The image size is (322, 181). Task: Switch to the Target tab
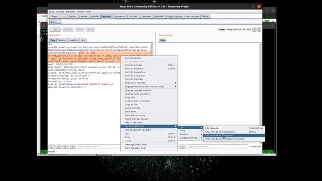54,16
